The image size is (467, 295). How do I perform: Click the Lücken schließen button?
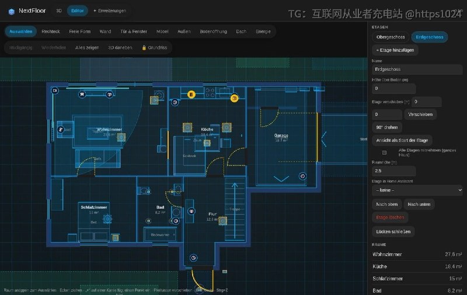pos(393,232)
